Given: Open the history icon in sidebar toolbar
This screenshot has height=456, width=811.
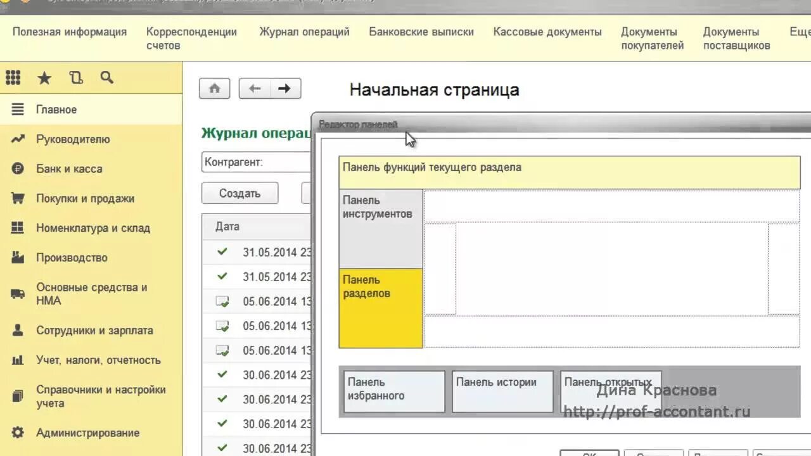Looking at the screenshot, I should 76,78.
